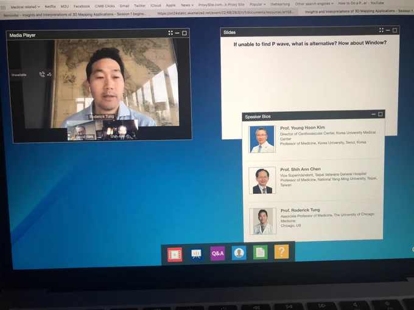Open the Netflix bookmark
The width and height of the screenshot is (414, 310).
(x=50, y=6)
